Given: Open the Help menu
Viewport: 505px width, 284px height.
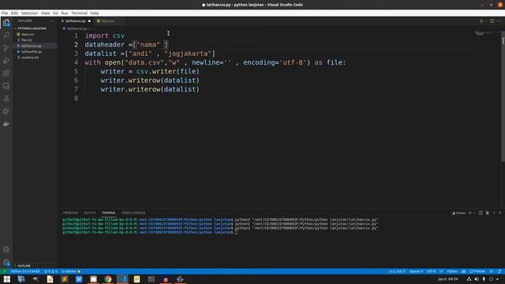Looking at the screenshot, I should tap(95, 13).
